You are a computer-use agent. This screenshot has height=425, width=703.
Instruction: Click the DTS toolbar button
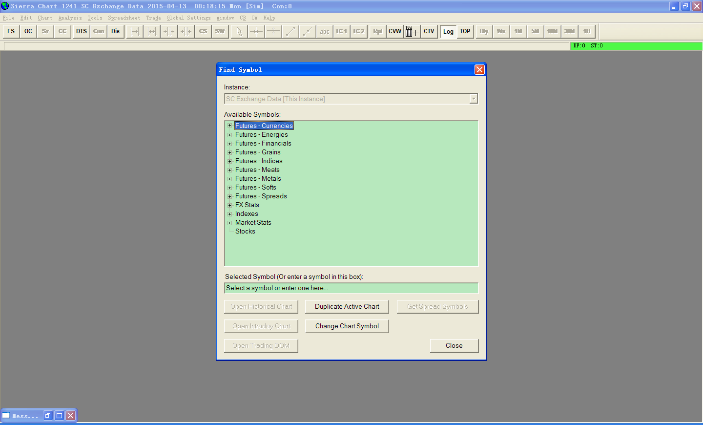point(82,31)
